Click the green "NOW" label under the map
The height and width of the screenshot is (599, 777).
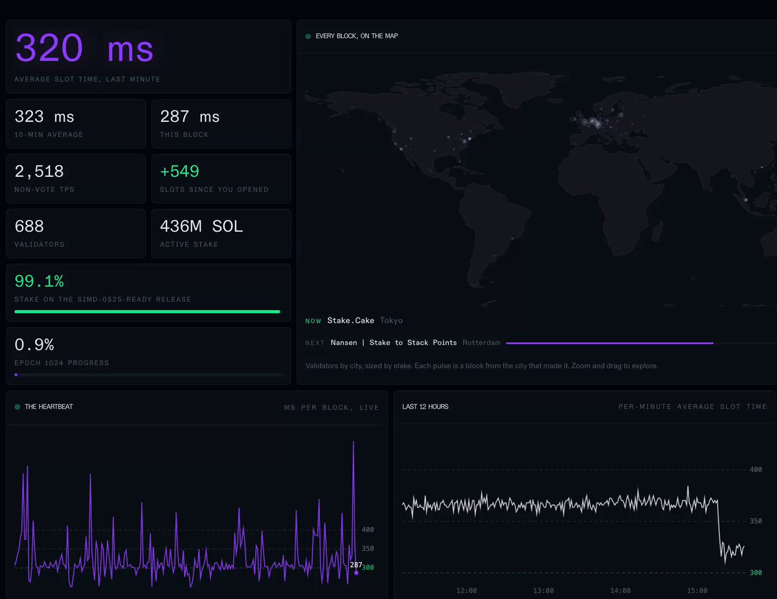coord(313,321)
